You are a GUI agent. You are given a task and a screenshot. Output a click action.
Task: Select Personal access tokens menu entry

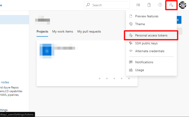click(151, 35)
